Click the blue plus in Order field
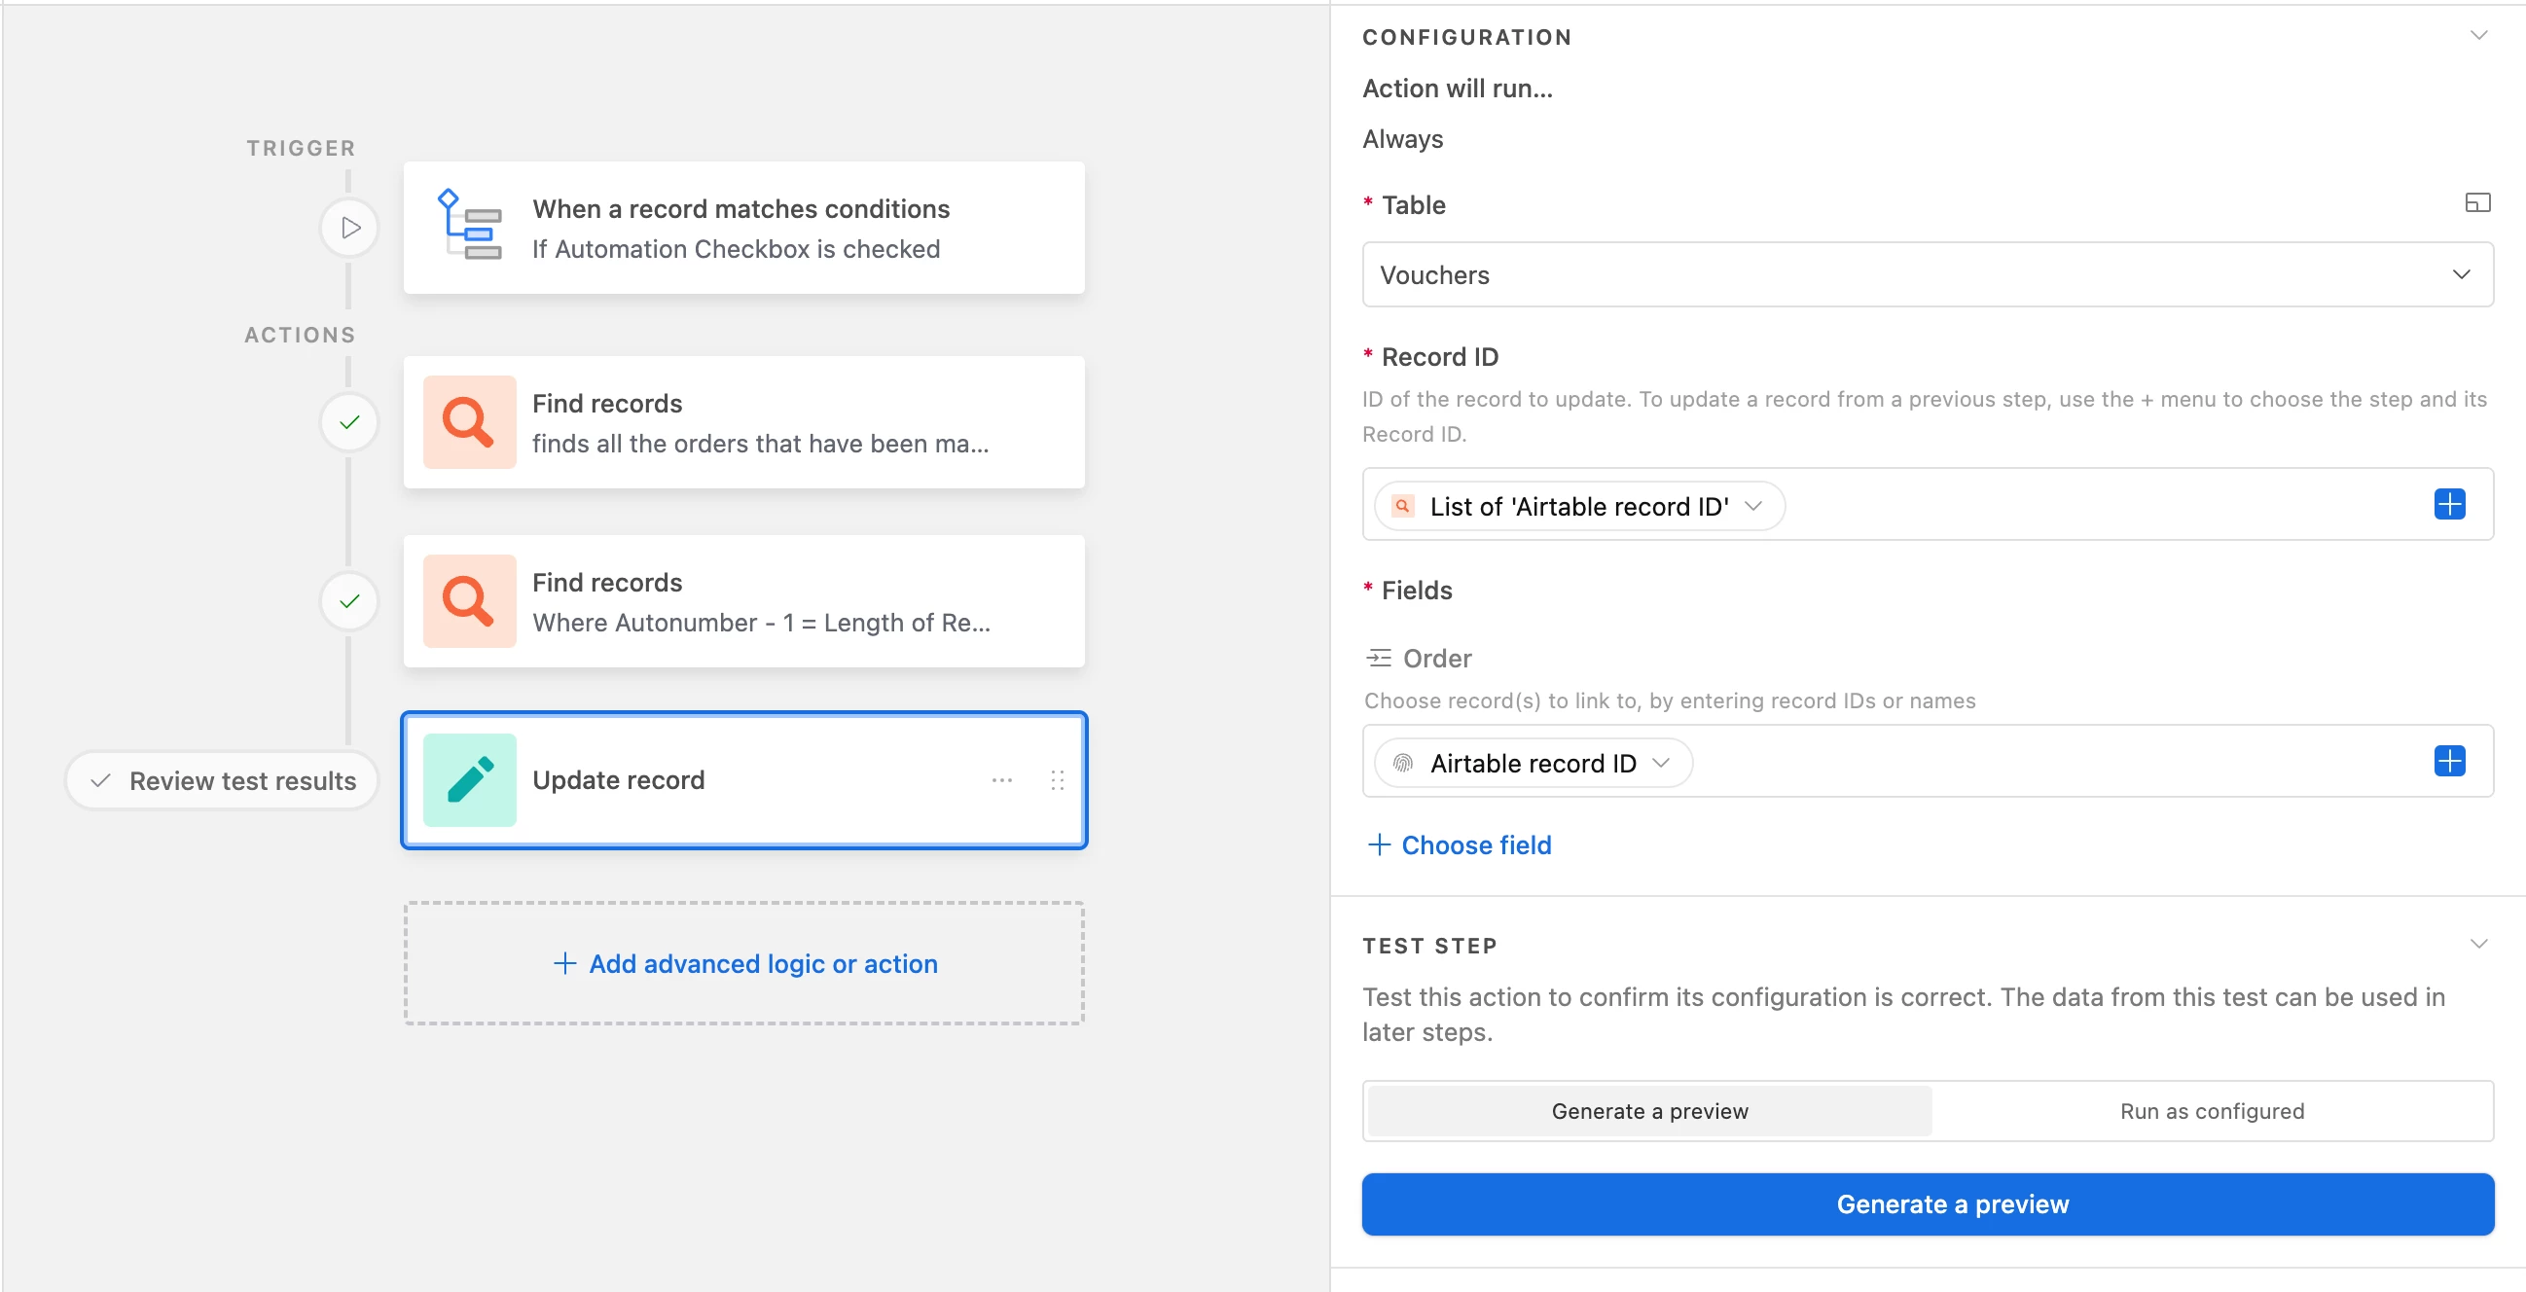The image size is (2526, 1292). tap(2448, 762)
